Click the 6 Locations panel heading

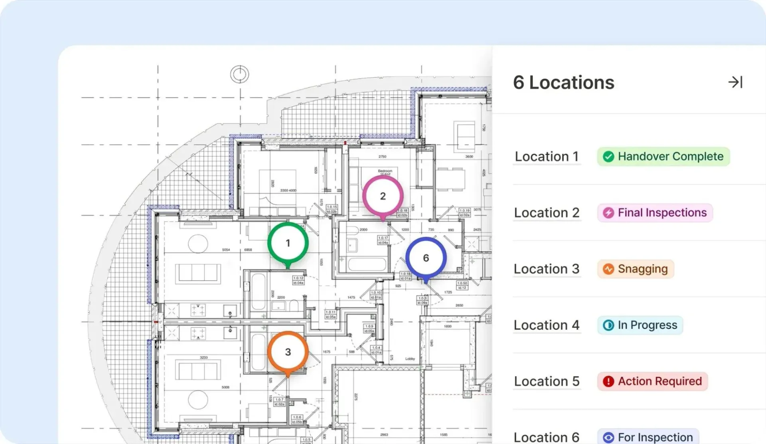coord(563,83)
